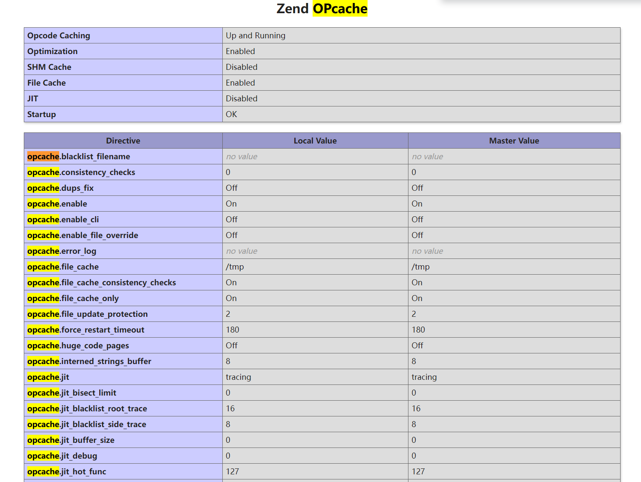
Task: Click the opcache.jit_hot_func master value 127
Action: [x=418, y=472]
